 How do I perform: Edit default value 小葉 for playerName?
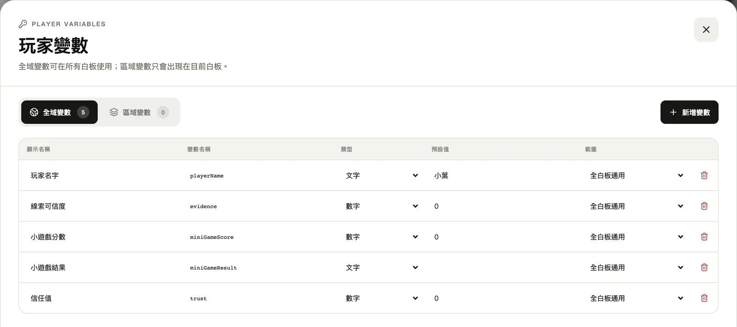tap(505, 175)
